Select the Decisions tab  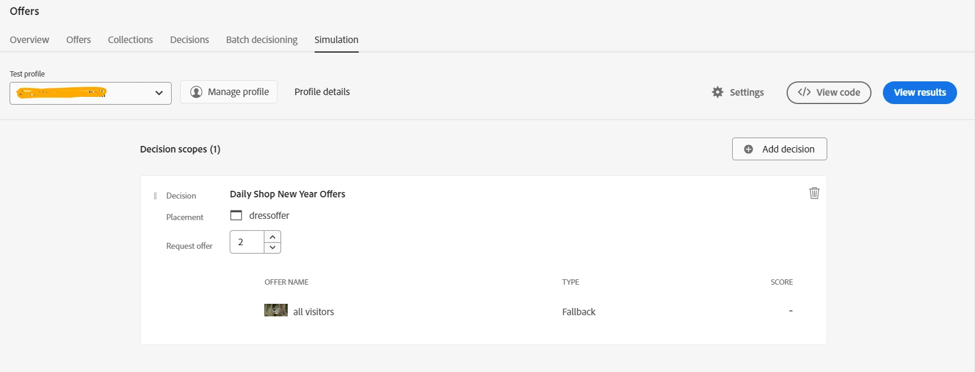pos(190,39)
